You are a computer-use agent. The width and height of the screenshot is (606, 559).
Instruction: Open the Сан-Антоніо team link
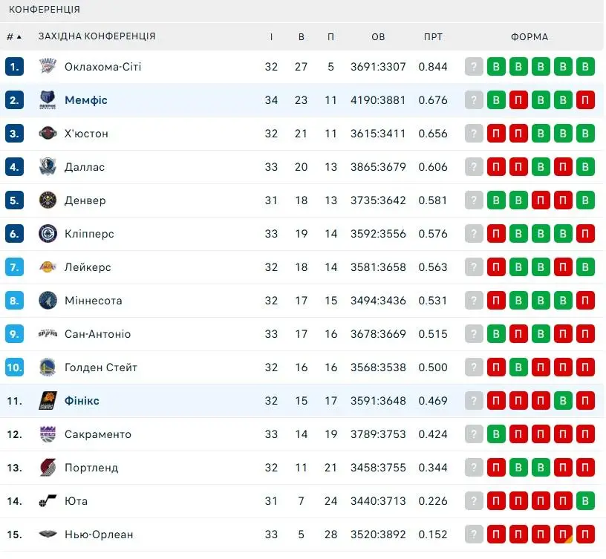click(x=97, y=334)
